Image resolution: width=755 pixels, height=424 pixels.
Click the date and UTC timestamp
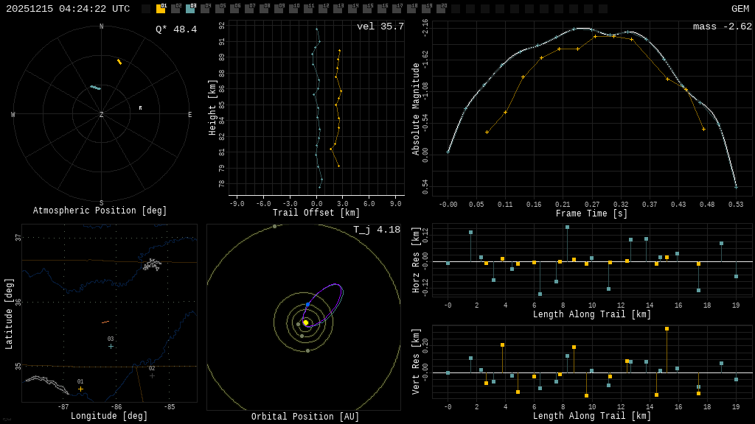click(68, 9)
